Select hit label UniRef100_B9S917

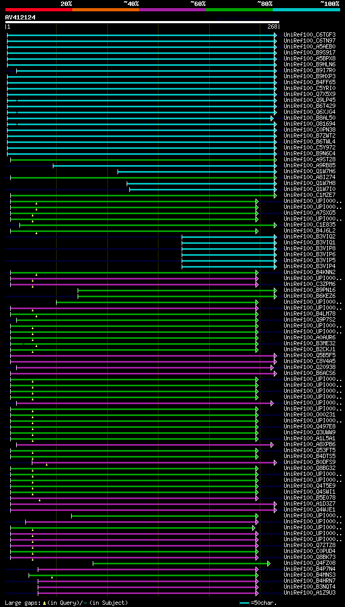click(x=309, y=53)
